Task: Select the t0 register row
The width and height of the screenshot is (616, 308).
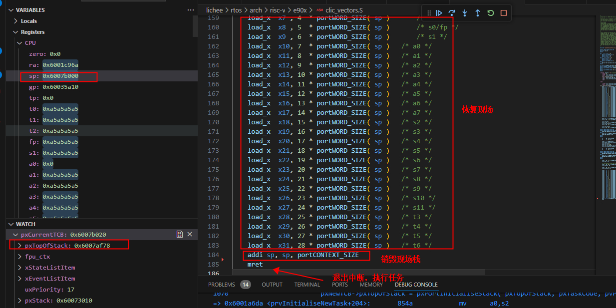Action: (102, 109)
